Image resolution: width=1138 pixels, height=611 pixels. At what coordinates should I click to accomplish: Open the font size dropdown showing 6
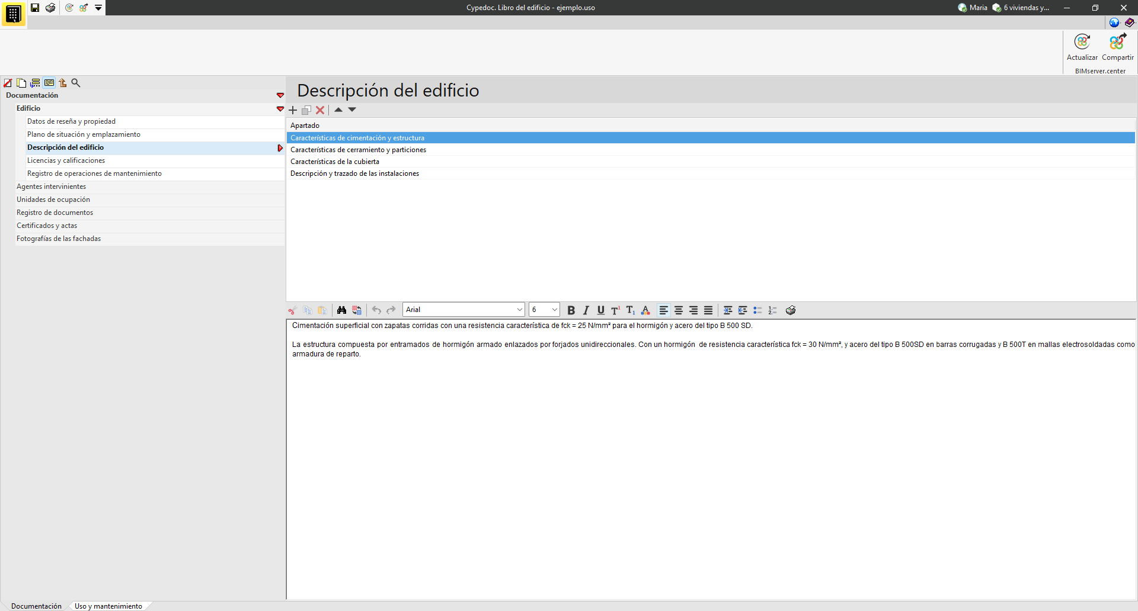(544, 310)
